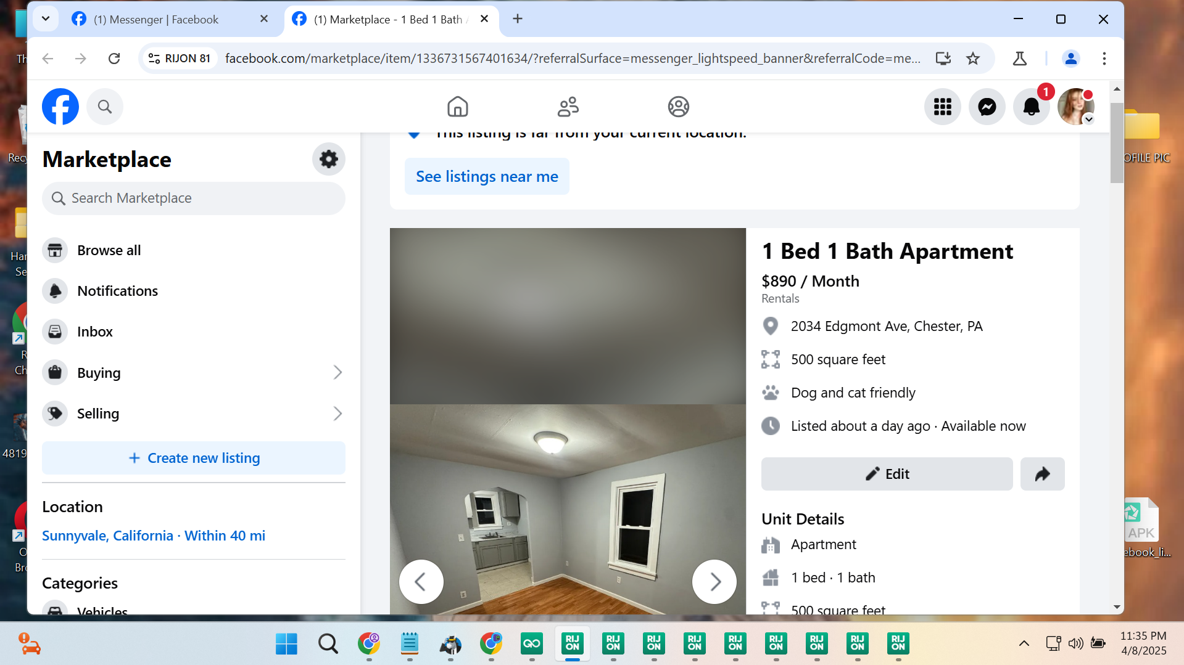
Task: Edit the apartment listing
Action: tap(887, 474)
